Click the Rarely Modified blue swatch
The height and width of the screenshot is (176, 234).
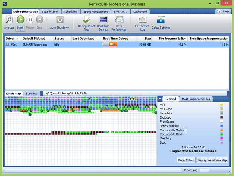coord(222,126)
